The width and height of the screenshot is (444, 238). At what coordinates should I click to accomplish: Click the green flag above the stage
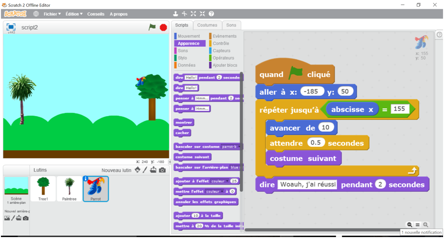click(152, 27)
